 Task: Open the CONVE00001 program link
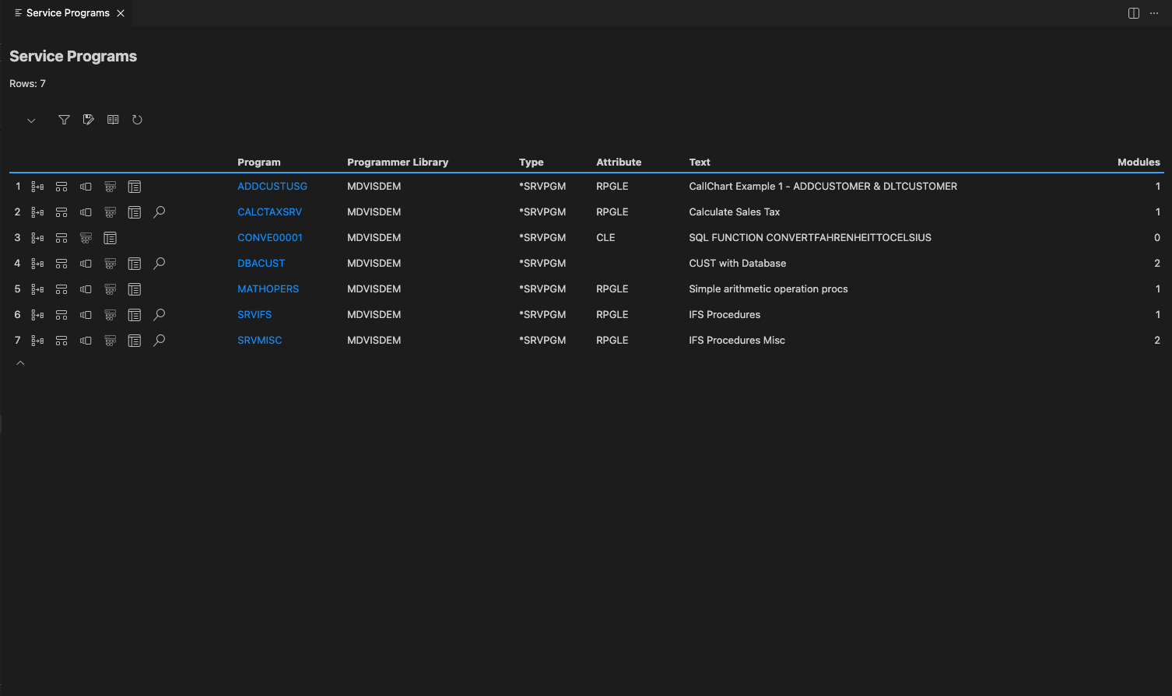point(270,238)
